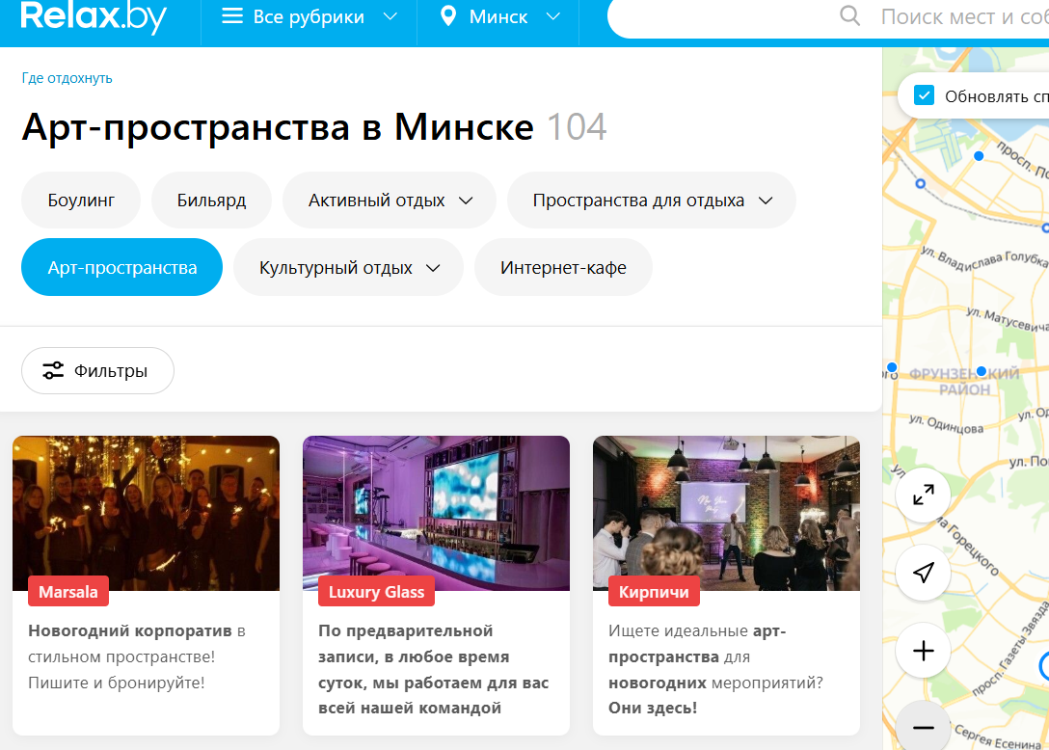The image size is (1049, 750).
Task: Click the Все рубрики menu text
Action: 309,16
